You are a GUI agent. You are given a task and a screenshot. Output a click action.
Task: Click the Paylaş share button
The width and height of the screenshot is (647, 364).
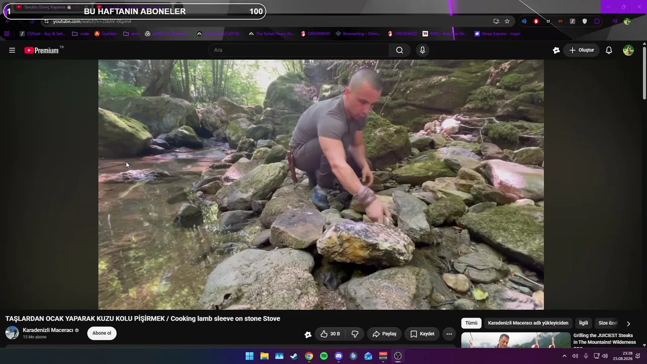click(384, 334)
